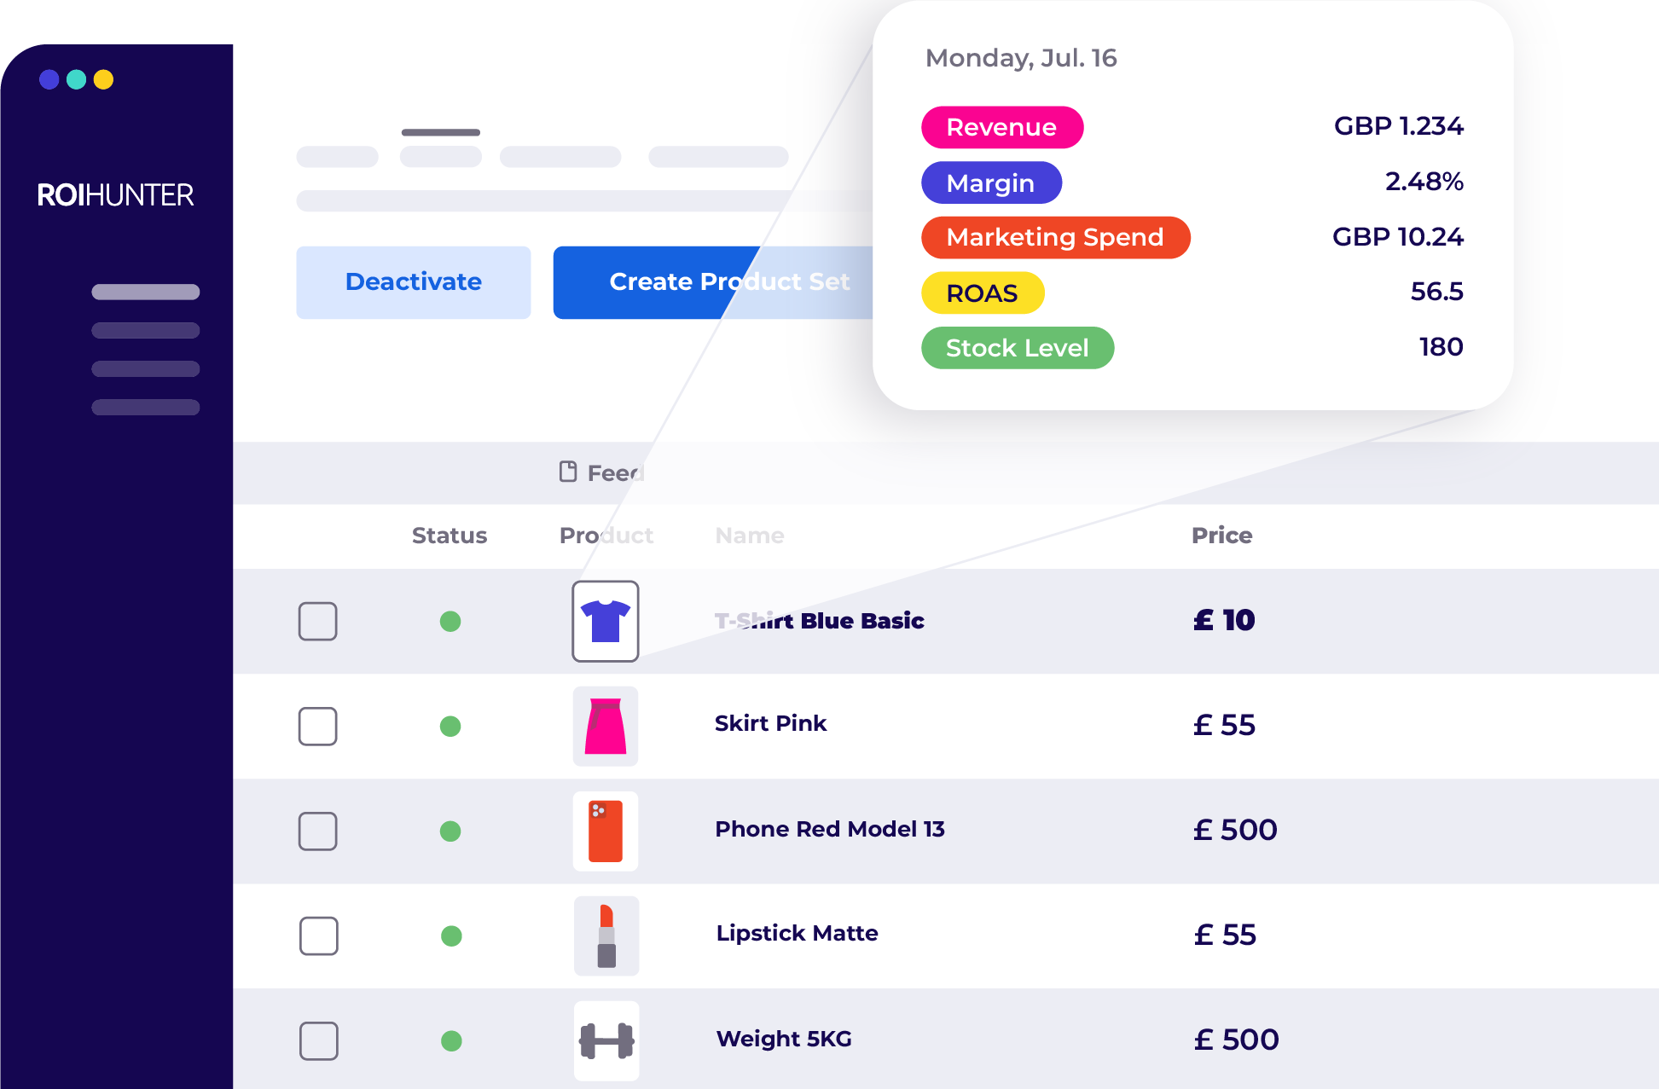Click the blue T-shirt product icon
The width and height of the screenshot is (1659, 1089).
606,621
